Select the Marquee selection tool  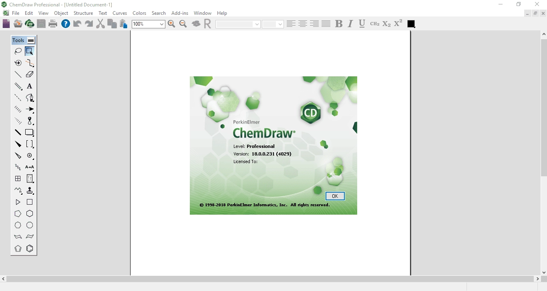click(30, 51)
